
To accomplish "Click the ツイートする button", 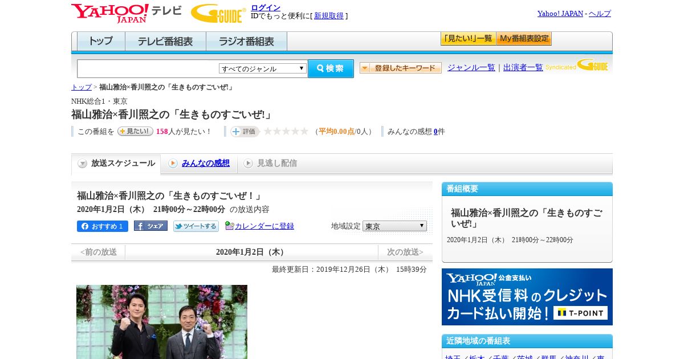I will [x=196, y=226].
